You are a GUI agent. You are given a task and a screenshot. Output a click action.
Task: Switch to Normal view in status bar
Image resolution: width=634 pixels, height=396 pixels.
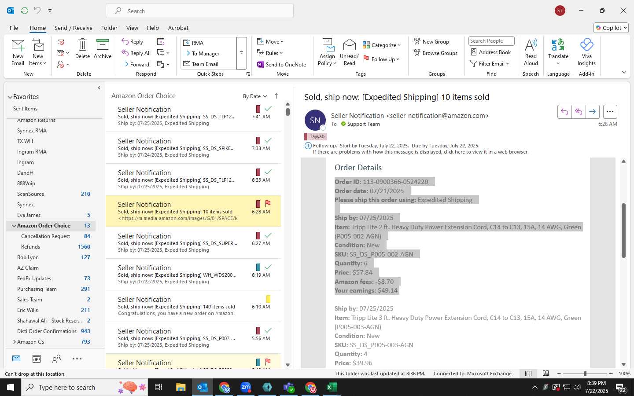click(528, 374)
